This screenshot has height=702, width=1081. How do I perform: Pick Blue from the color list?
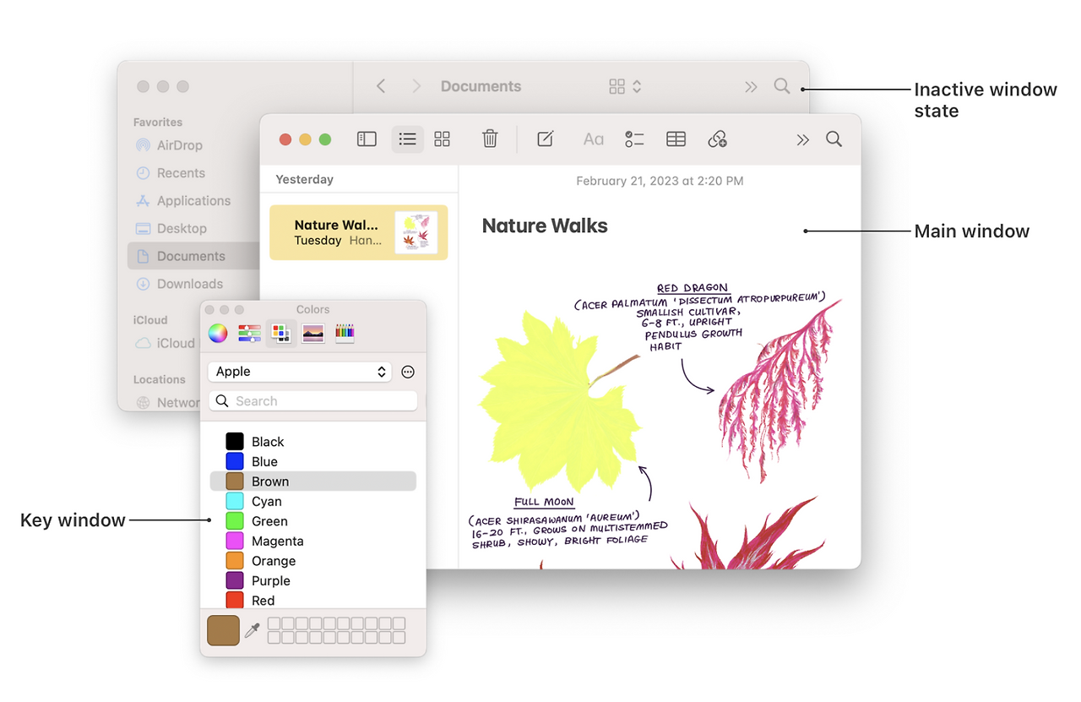coord(312,461)
